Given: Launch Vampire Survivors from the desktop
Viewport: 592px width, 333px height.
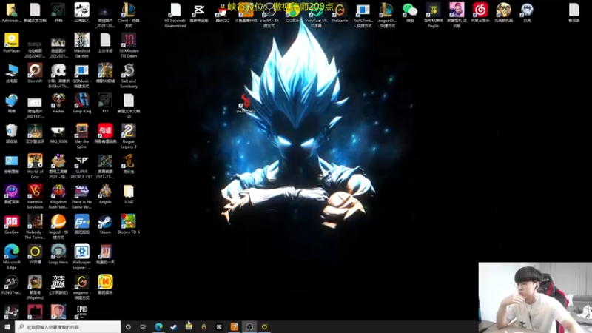Looking at the screenshot, I should [35, 196].
